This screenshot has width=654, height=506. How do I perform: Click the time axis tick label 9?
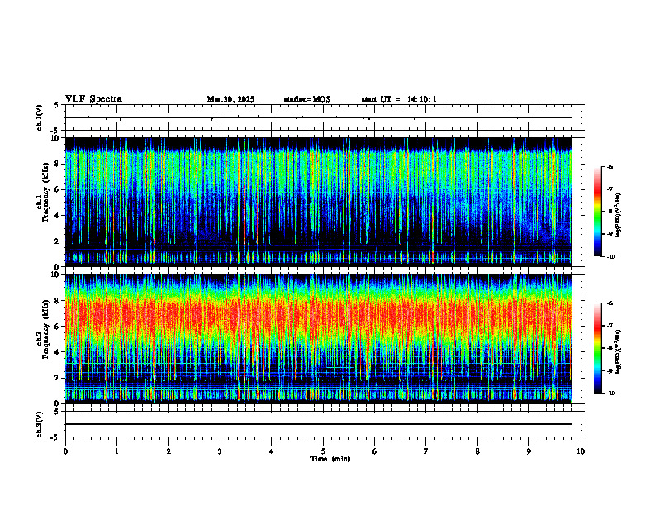[x=528, y=451]
